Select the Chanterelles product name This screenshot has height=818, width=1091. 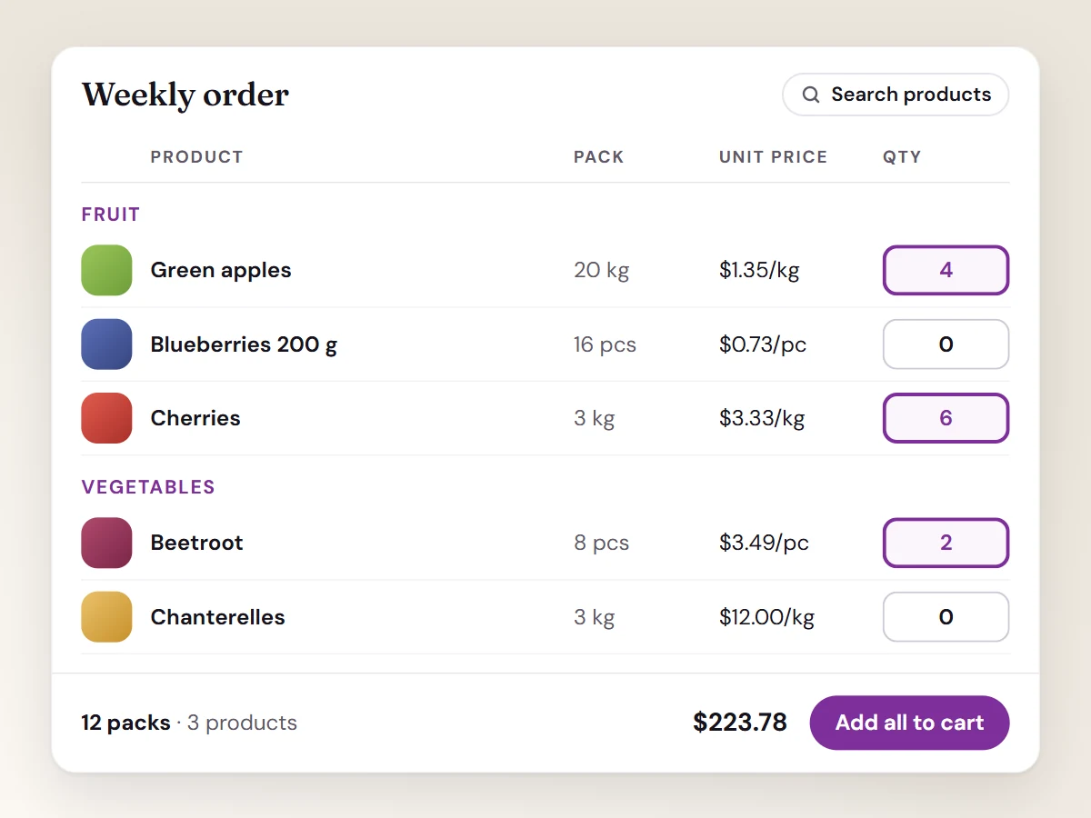(218, 617)
